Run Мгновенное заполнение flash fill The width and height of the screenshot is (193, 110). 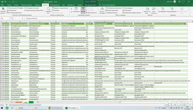(113, 8)
